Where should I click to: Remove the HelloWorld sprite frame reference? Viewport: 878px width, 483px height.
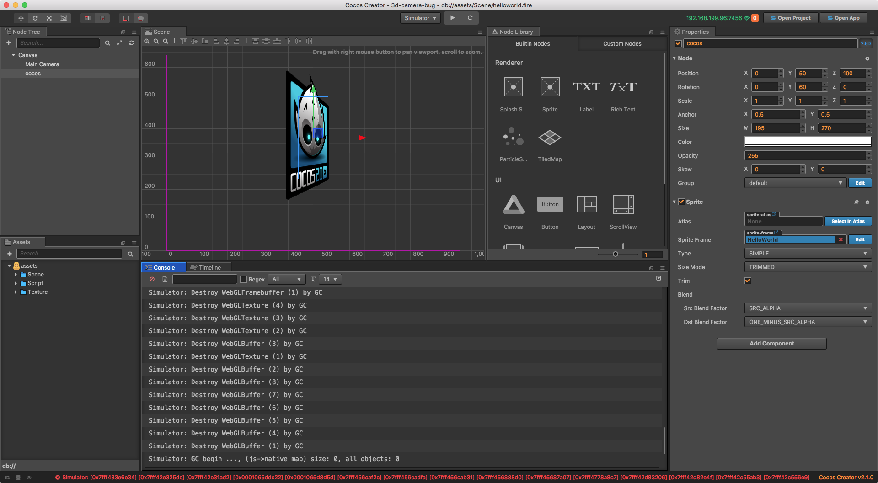point(841,239)
